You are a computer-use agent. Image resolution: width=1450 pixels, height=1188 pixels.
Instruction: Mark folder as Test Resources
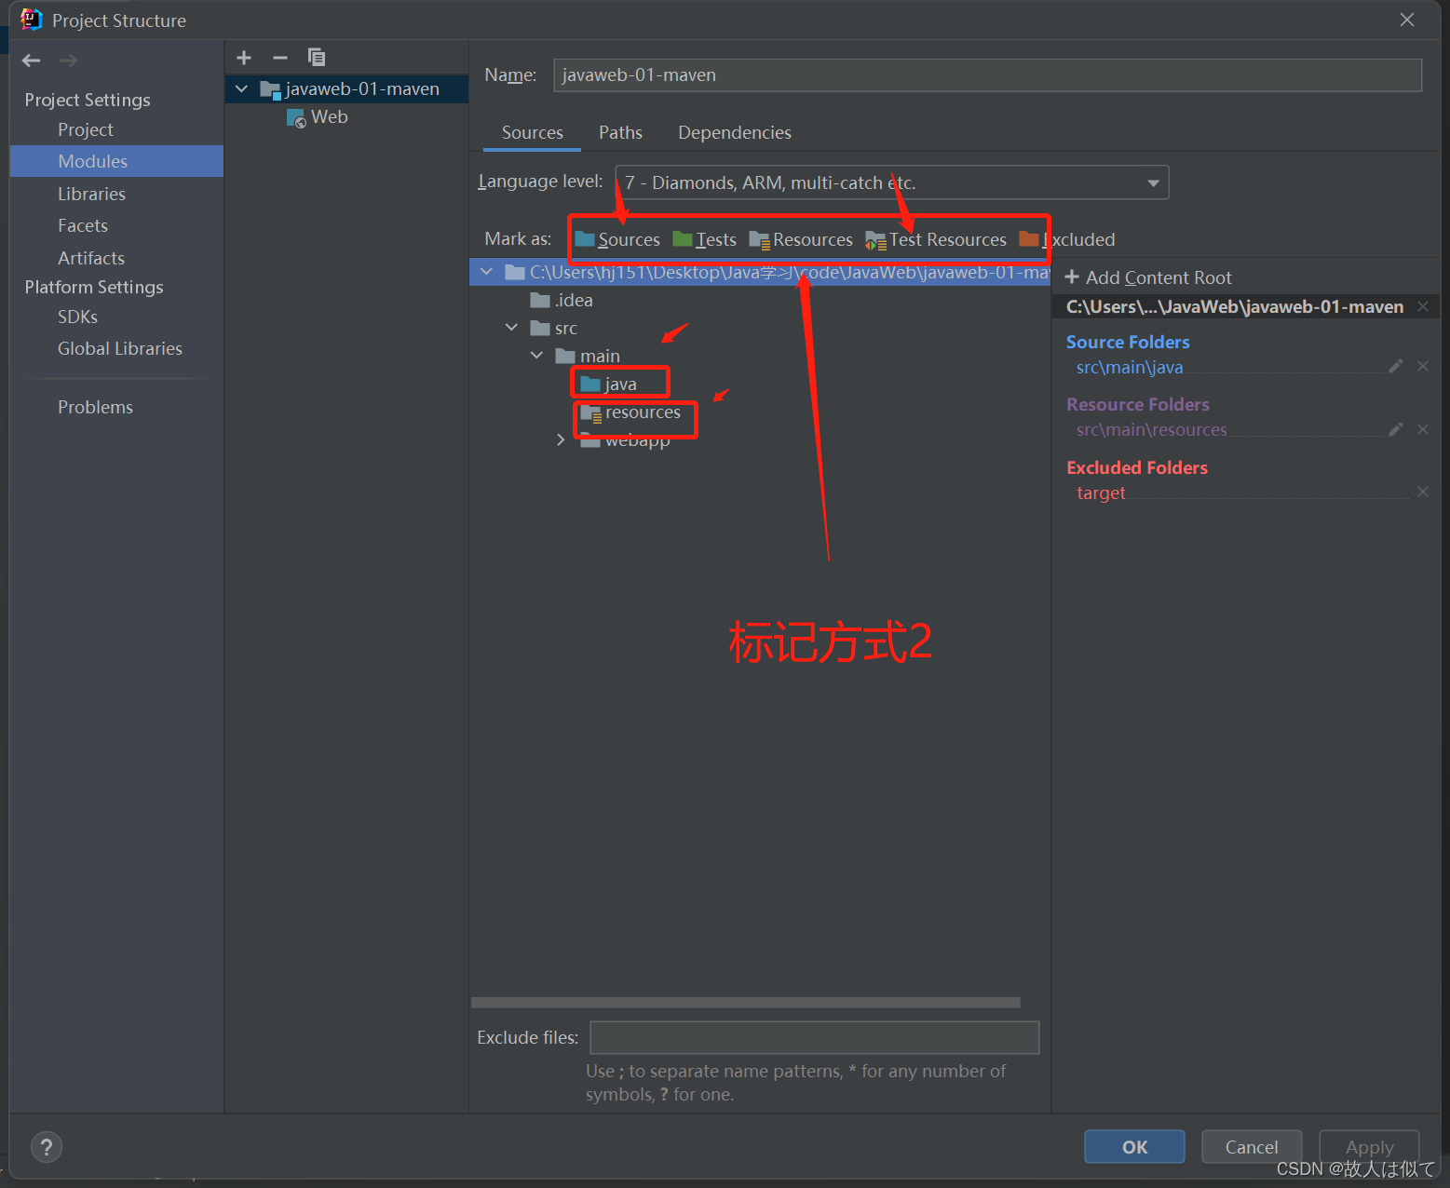[936, 240]
